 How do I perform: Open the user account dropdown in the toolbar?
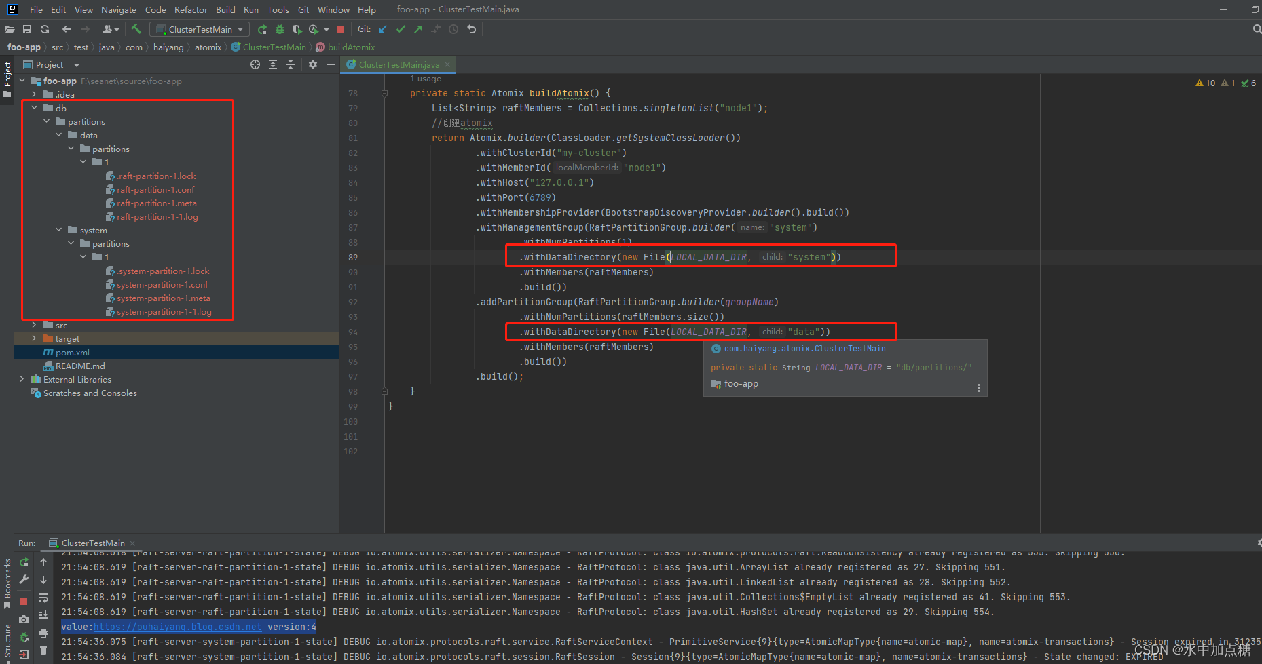(x=111, y=29)
